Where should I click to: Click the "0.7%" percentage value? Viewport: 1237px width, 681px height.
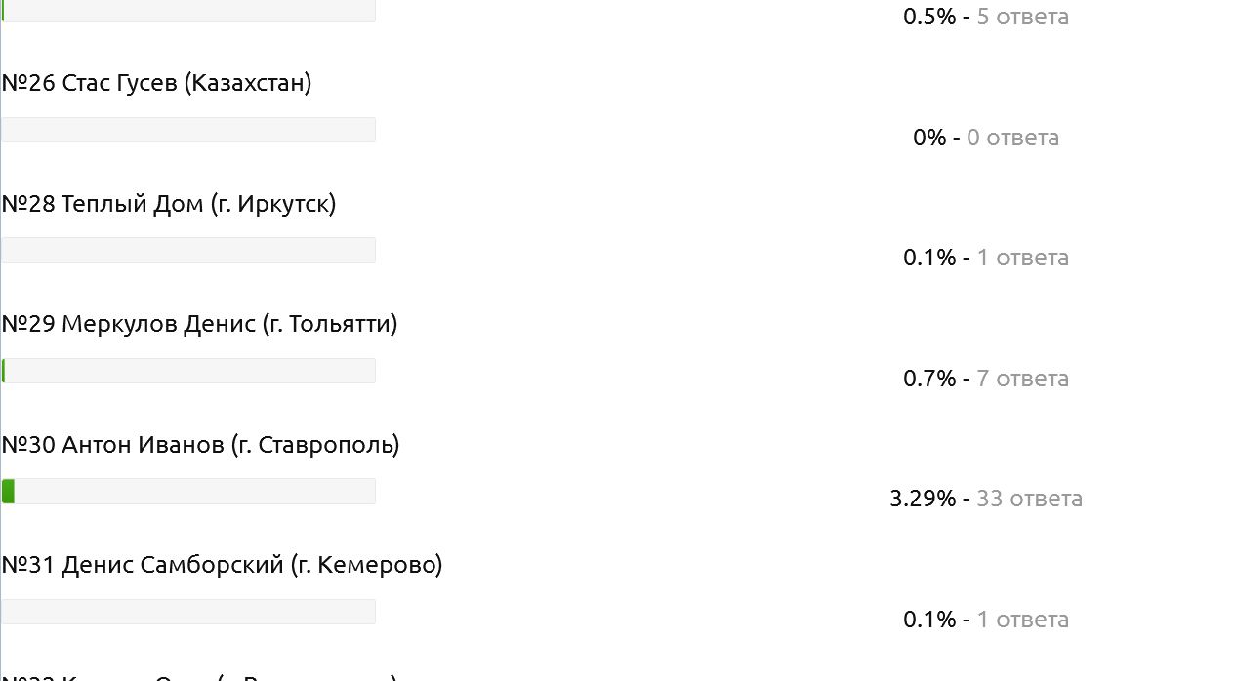click(x=929, y=379)
